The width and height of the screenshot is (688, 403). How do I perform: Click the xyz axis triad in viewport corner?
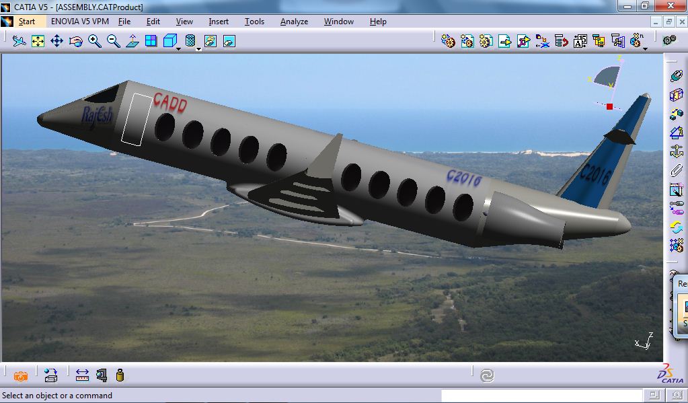[x=644, y=341]
